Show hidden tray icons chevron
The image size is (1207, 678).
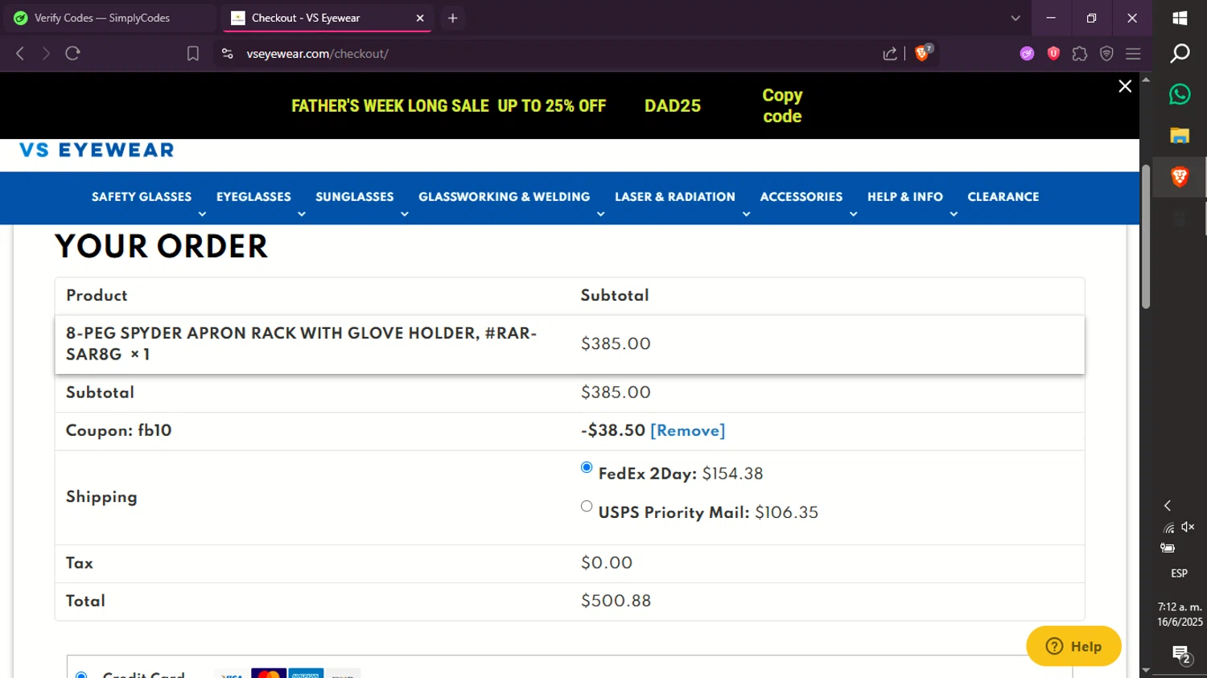[1168, 506]
